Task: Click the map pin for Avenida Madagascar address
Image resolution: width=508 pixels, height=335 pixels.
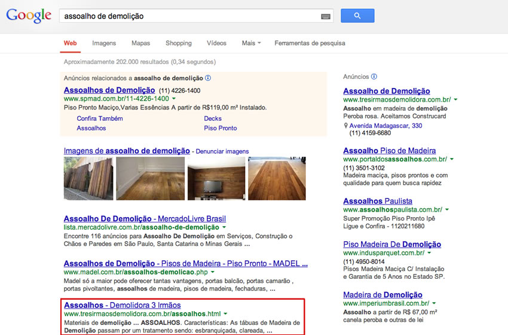Action: (346, 126)
